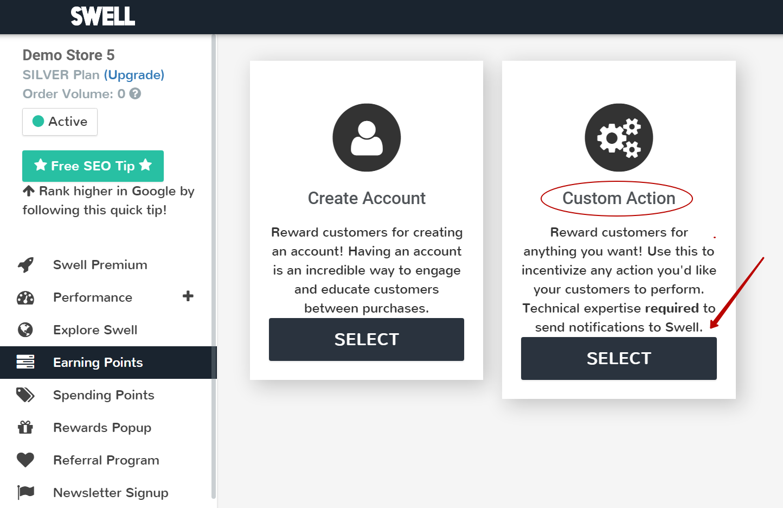
Task: Click the sidebar vertical scrollbar
Action: point(214,266)
